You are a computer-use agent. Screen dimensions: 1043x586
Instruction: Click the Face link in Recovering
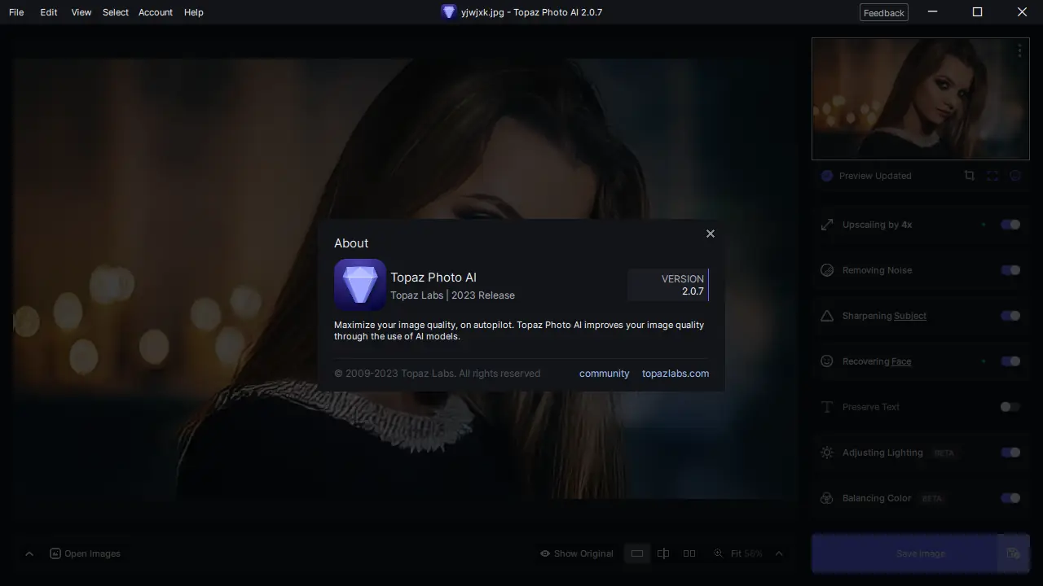tap(901, 361)
